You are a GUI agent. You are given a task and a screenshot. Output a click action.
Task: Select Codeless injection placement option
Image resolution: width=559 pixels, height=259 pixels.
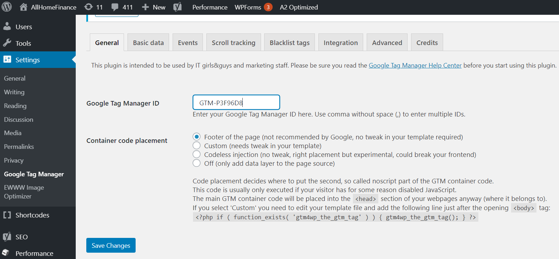(x=197, y=154)
